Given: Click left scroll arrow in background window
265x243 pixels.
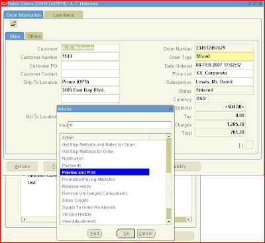Looking at the screenshot, I should [25, 220].
